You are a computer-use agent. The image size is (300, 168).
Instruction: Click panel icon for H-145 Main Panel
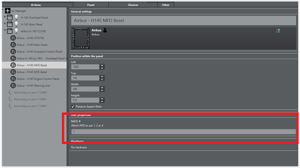[10, 24]
